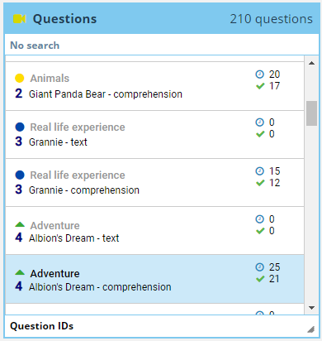Click the green checkmark showing 17 for Giant Panda Bear
Viewport: 322px width, 341px height.
[x=260, y=86]
